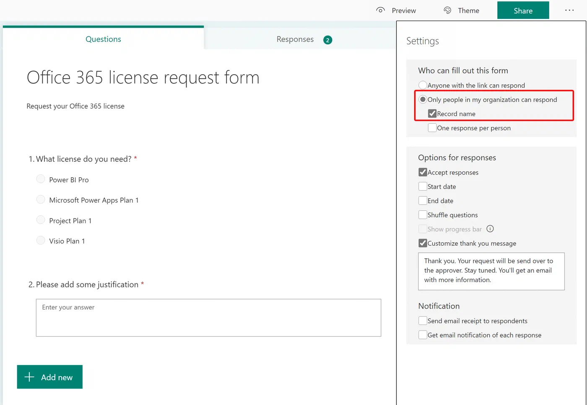Click the Add new button

point(49,377)
